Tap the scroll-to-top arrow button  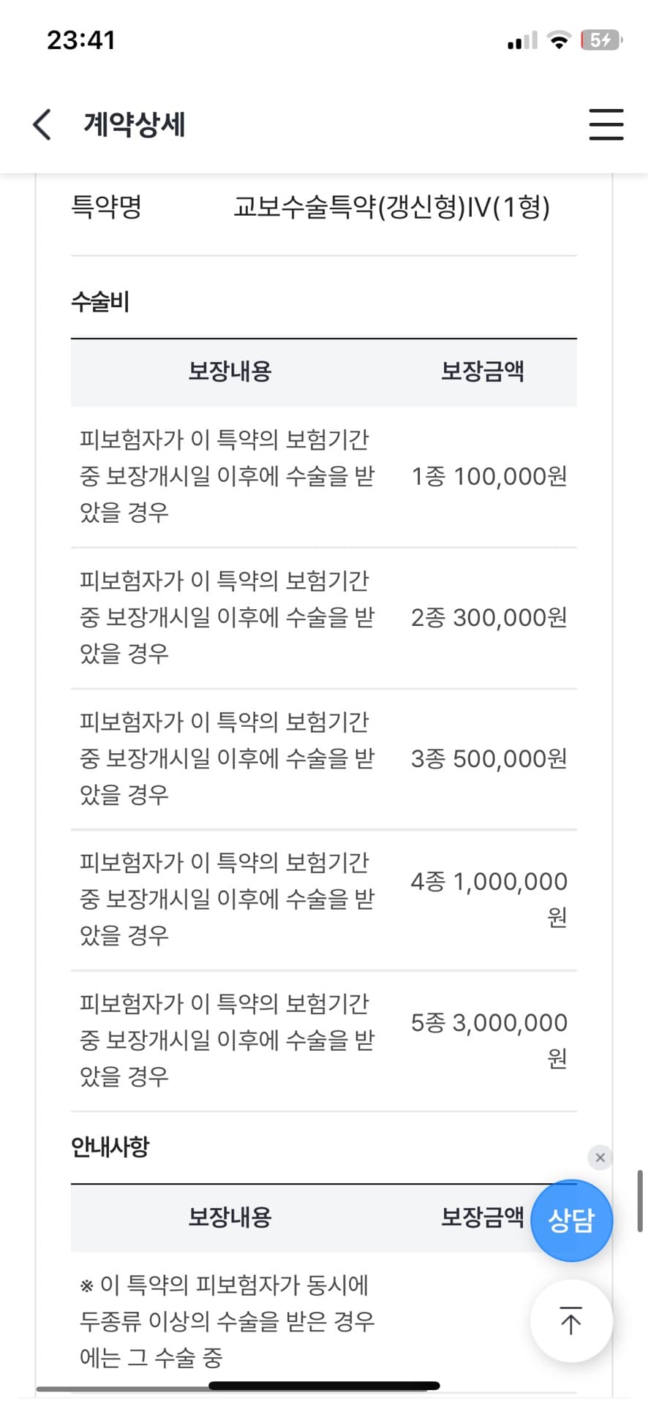coord(570,1321)
